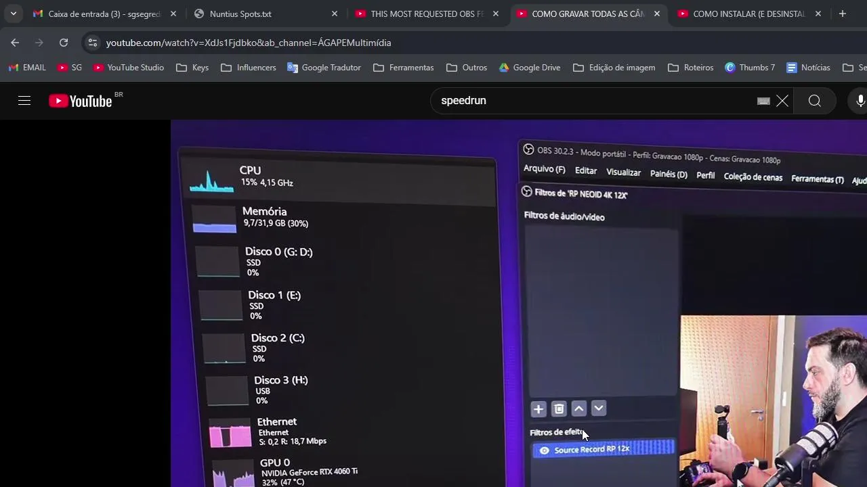Screen dimensions: 867x487
Task: Open a new browser tab
Action: (x=842, y=14)
